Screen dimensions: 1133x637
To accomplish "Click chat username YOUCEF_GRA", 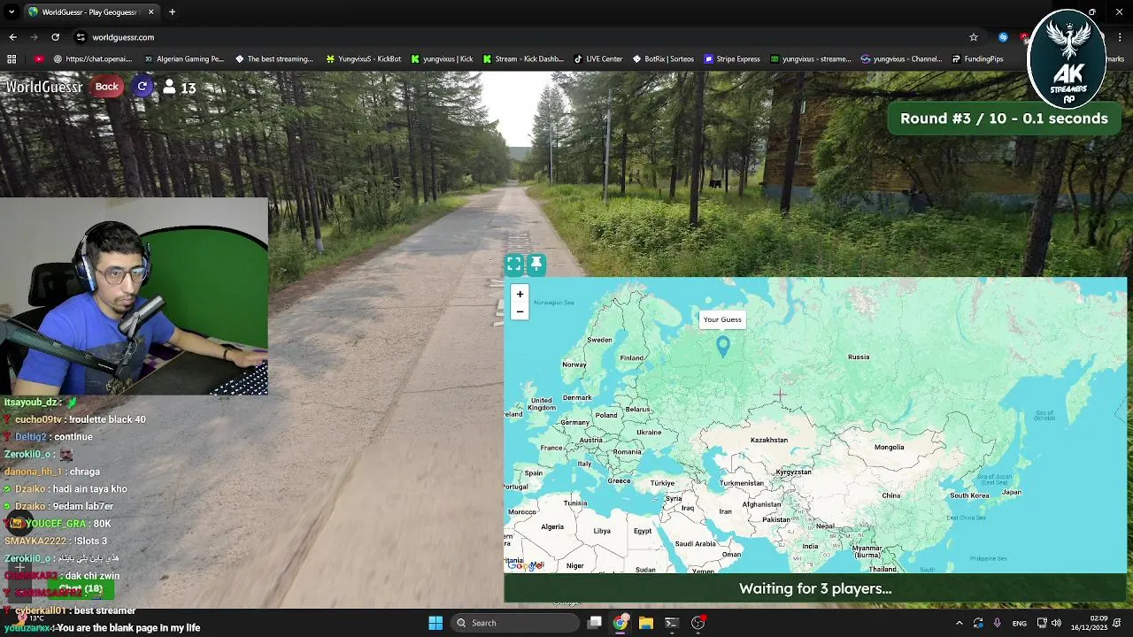I will (56, 524).
